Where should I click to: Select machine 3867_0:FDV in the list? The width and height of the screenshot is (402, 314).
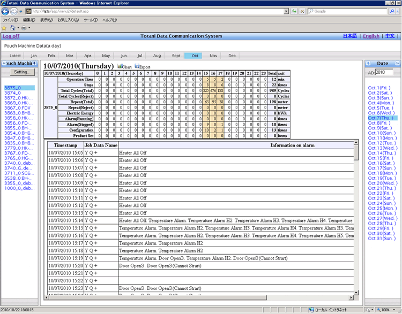17,108
